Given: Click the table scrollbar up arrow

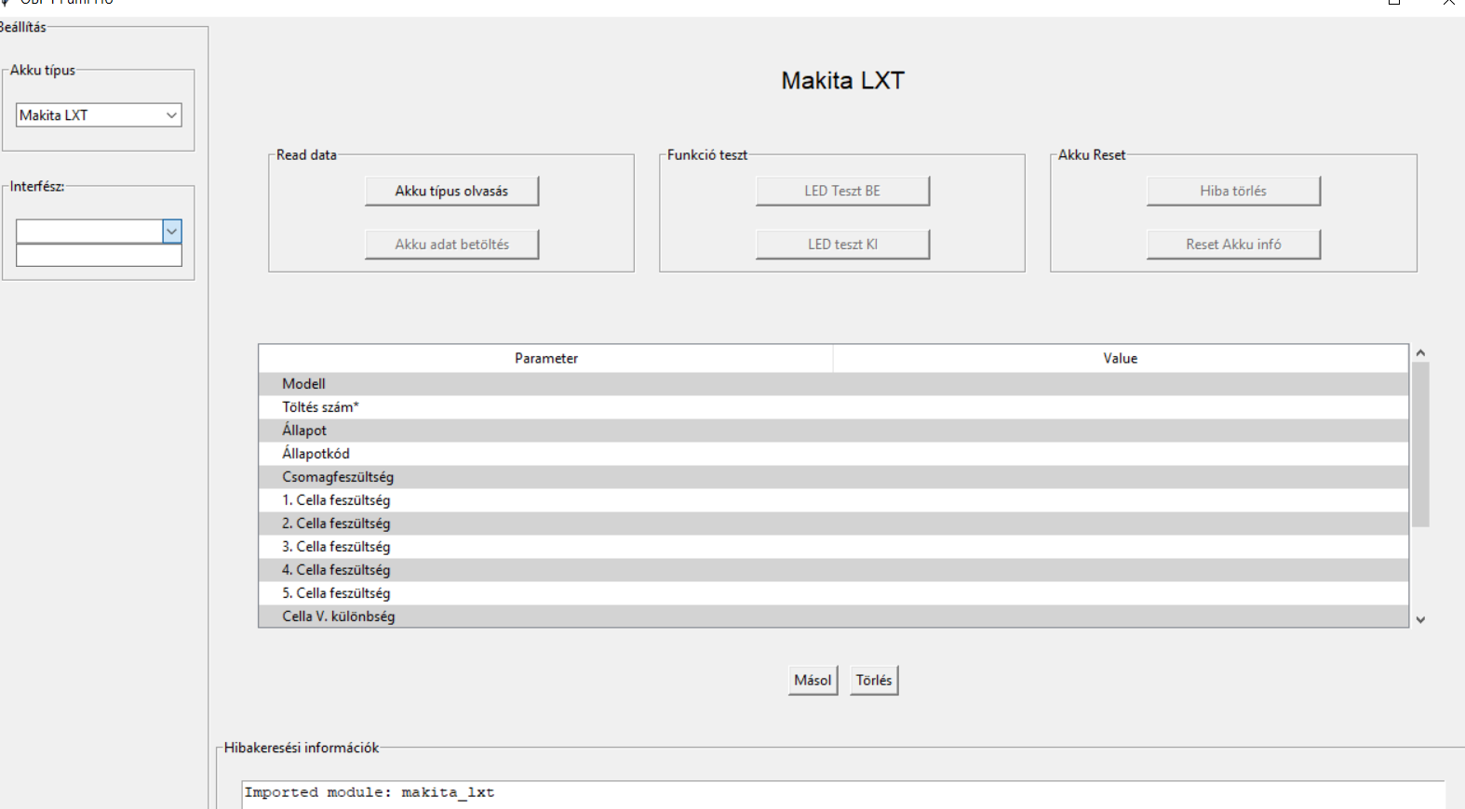Looking at the screenshot, I should 1420,353.
